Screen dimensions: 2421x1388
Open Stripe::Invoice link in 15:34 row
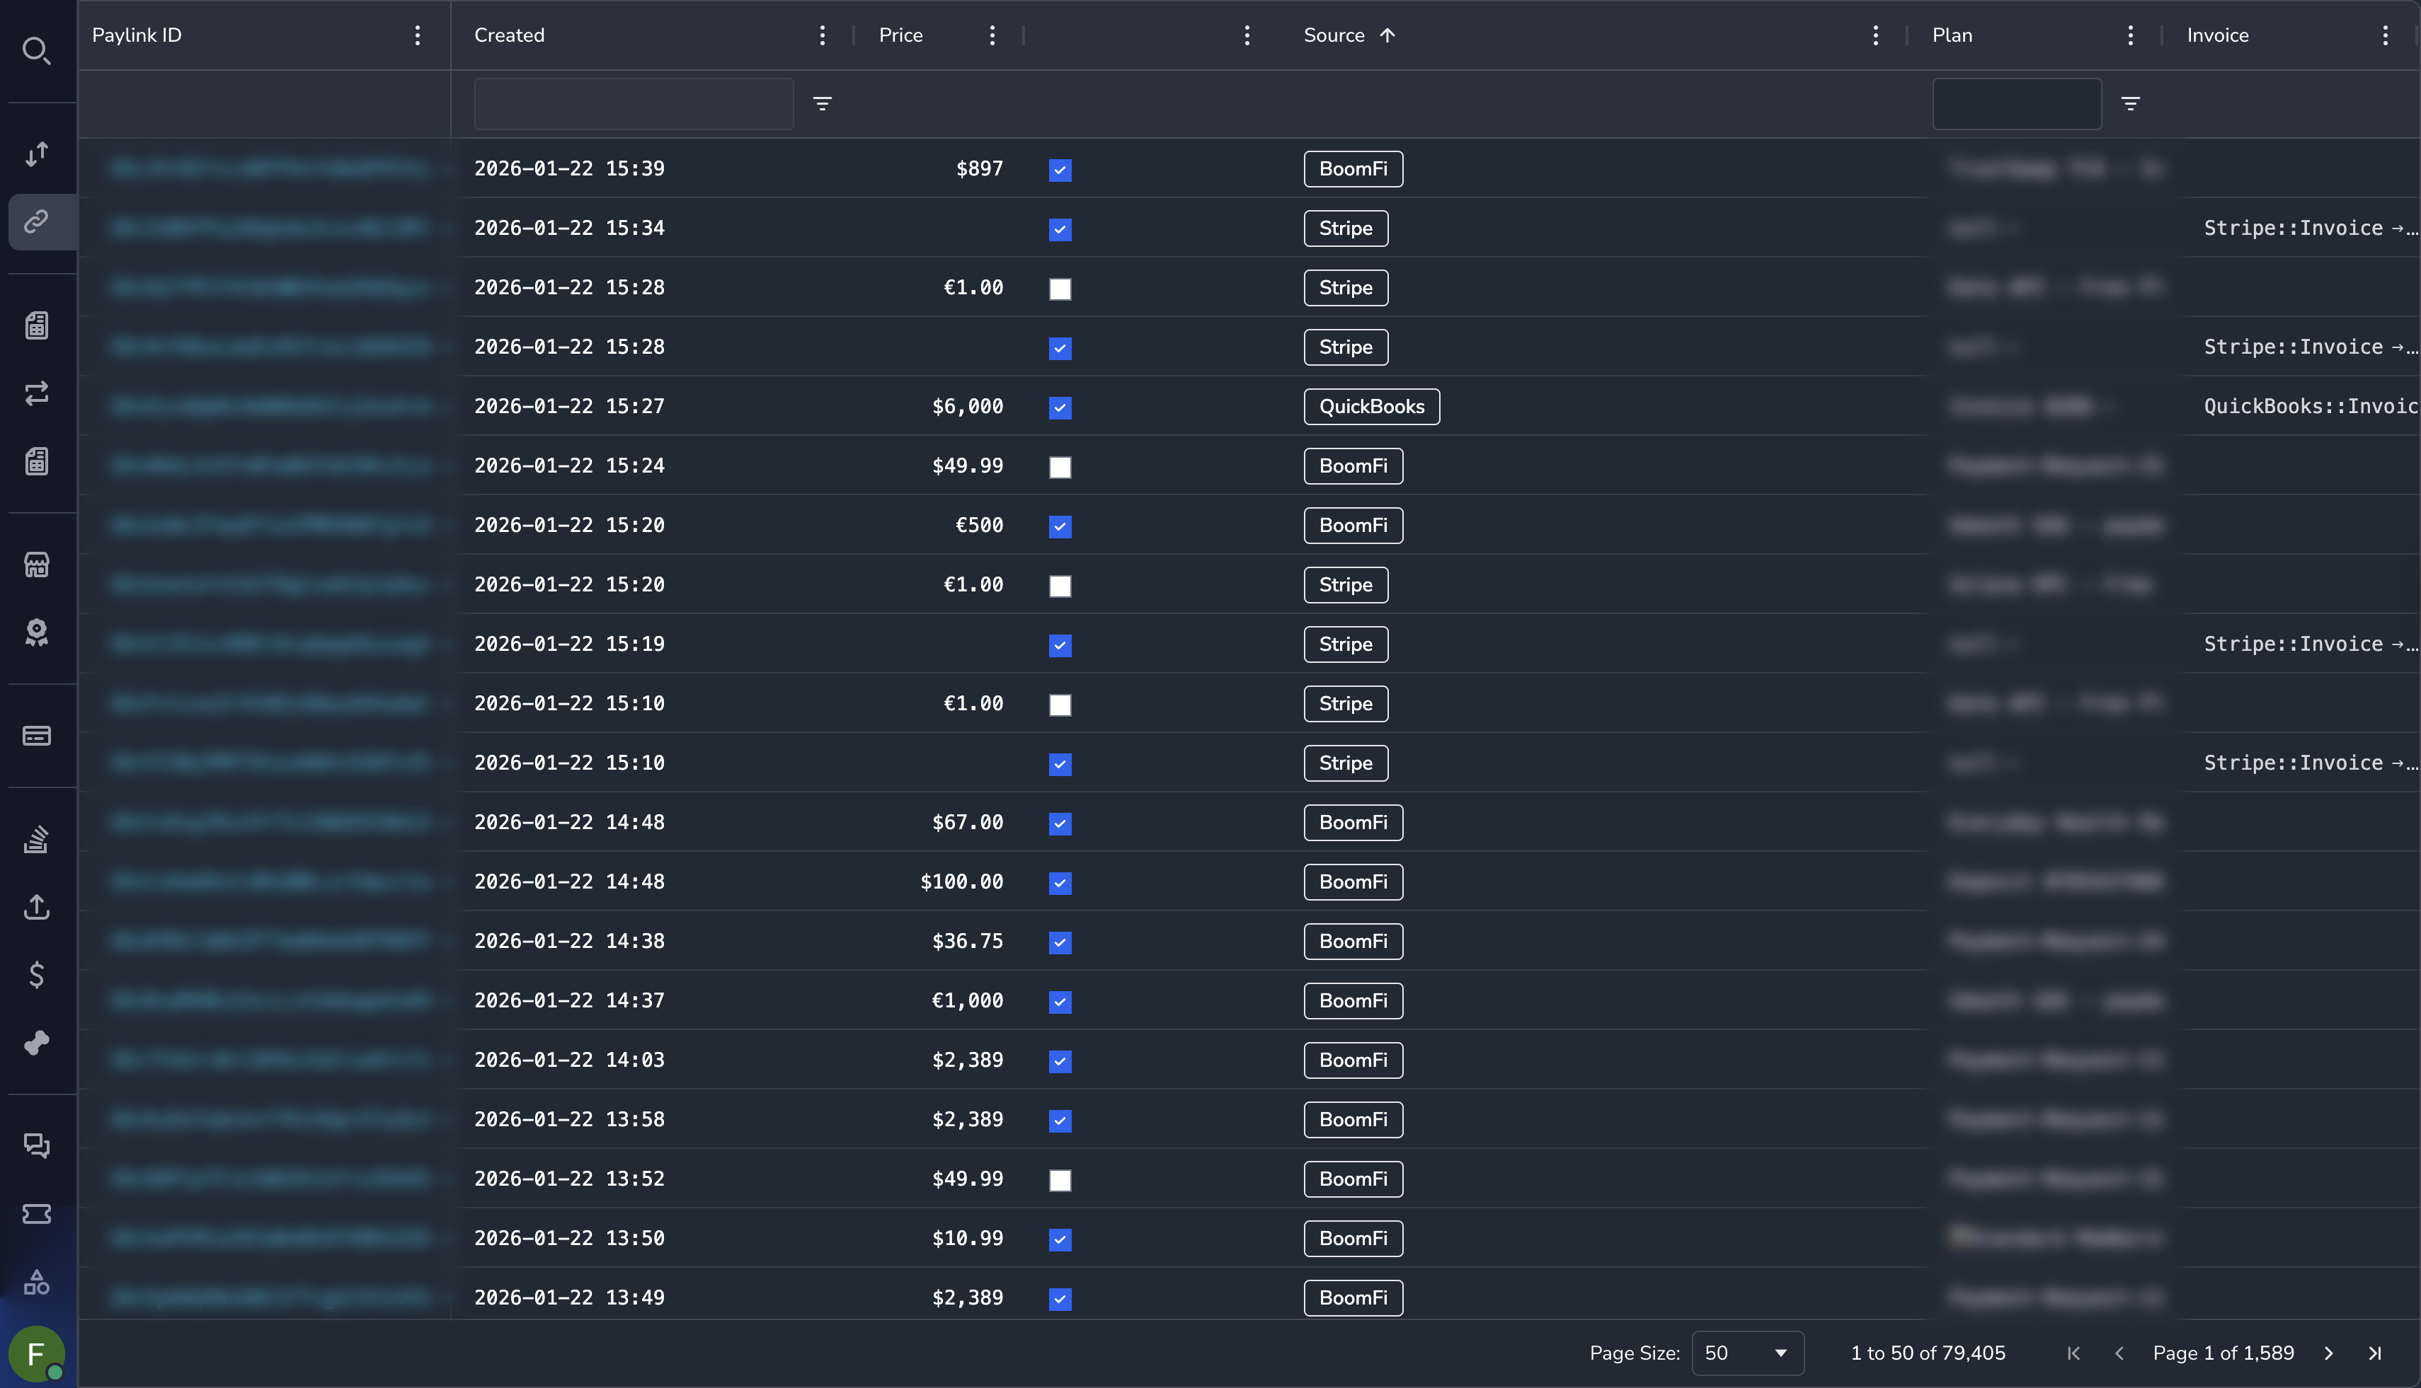(x=2309, y=228)
